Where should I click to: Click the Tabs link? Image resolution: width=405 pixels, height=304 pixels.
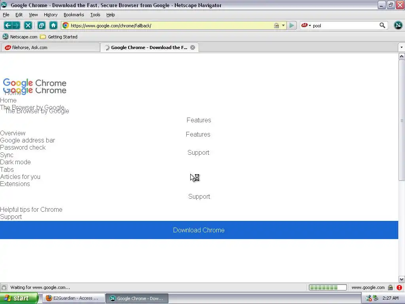7,169
